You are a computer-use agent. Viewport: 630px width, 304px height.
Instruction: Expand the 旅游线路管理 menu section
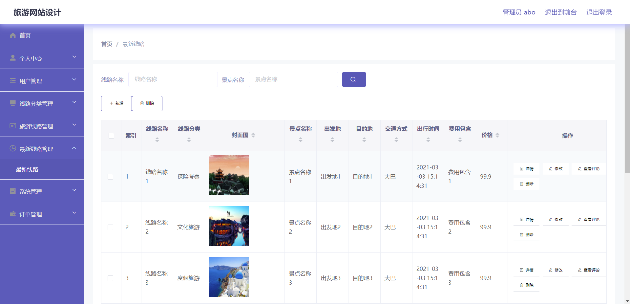pyautogui.click(x=42, y=125)
